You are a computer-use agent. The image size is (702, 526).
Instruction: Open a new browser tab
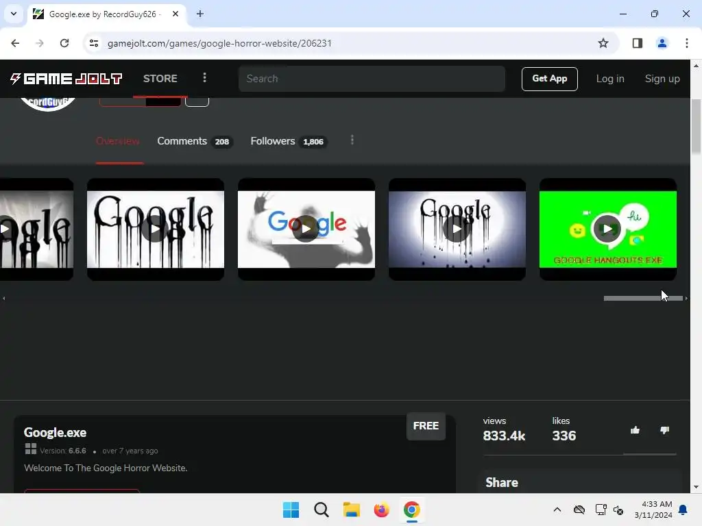click(200, 14)
